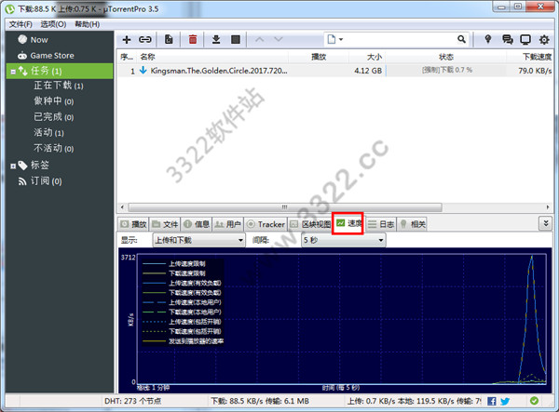559x412 pixels.
Task: Switch to the 相关 tab
Action: 413,224
